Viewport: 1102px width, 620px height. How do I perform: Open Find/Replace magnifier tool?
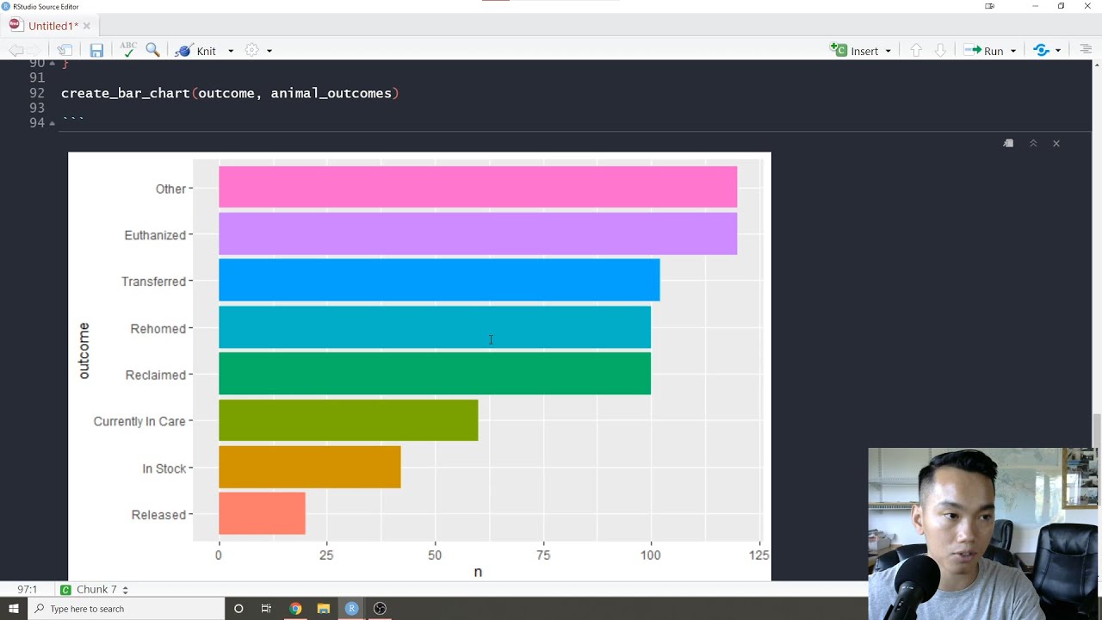click(152, 50)
